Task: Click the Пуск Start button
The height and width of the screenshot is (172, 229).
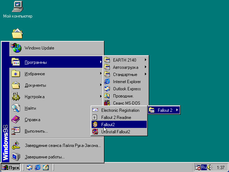Action: click(11, 167)
